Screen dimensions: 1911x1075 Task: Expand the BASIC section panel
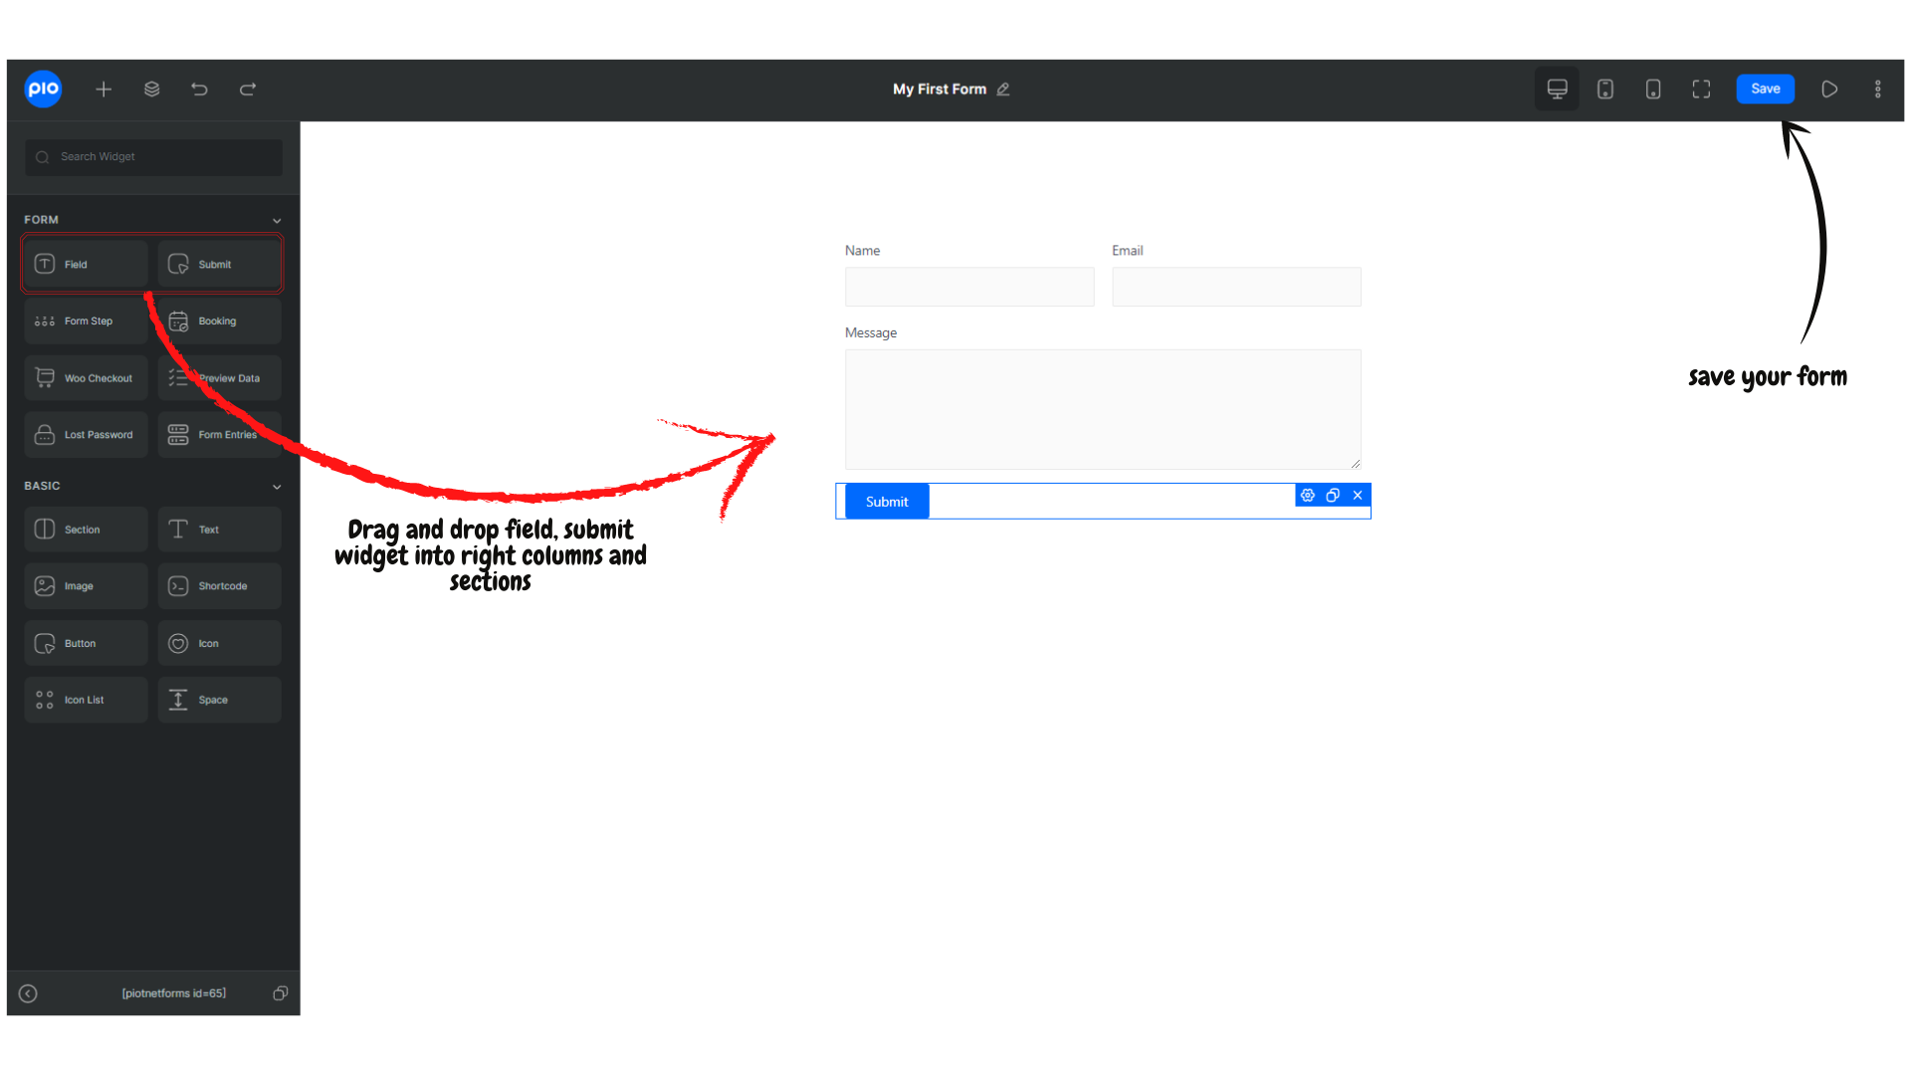tap(276, 486)
